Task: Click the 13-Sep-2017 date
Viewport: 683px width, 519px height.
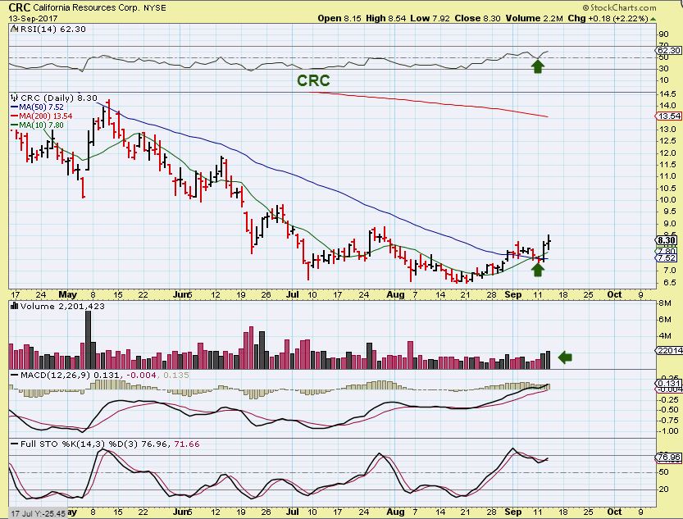Action: click(33, 18)
